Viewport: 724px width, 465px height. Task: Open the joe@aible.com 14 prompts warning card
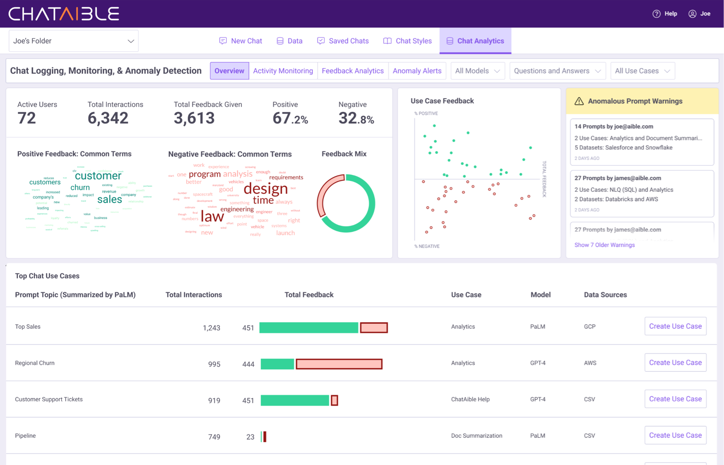642,142
